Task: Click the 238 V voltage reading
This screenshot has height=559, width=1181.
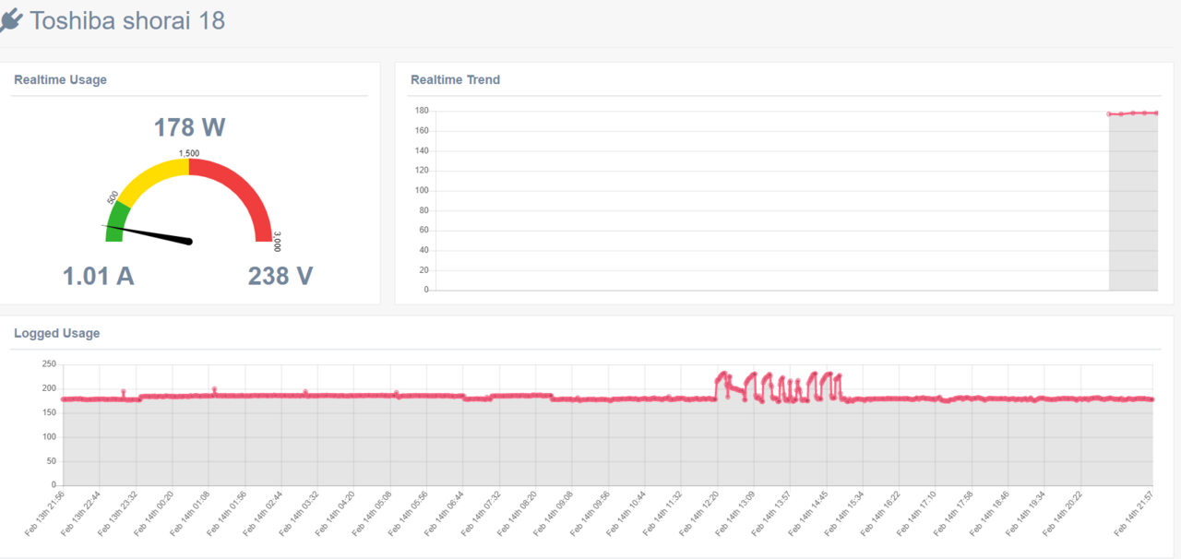Action: pos(280,276)
